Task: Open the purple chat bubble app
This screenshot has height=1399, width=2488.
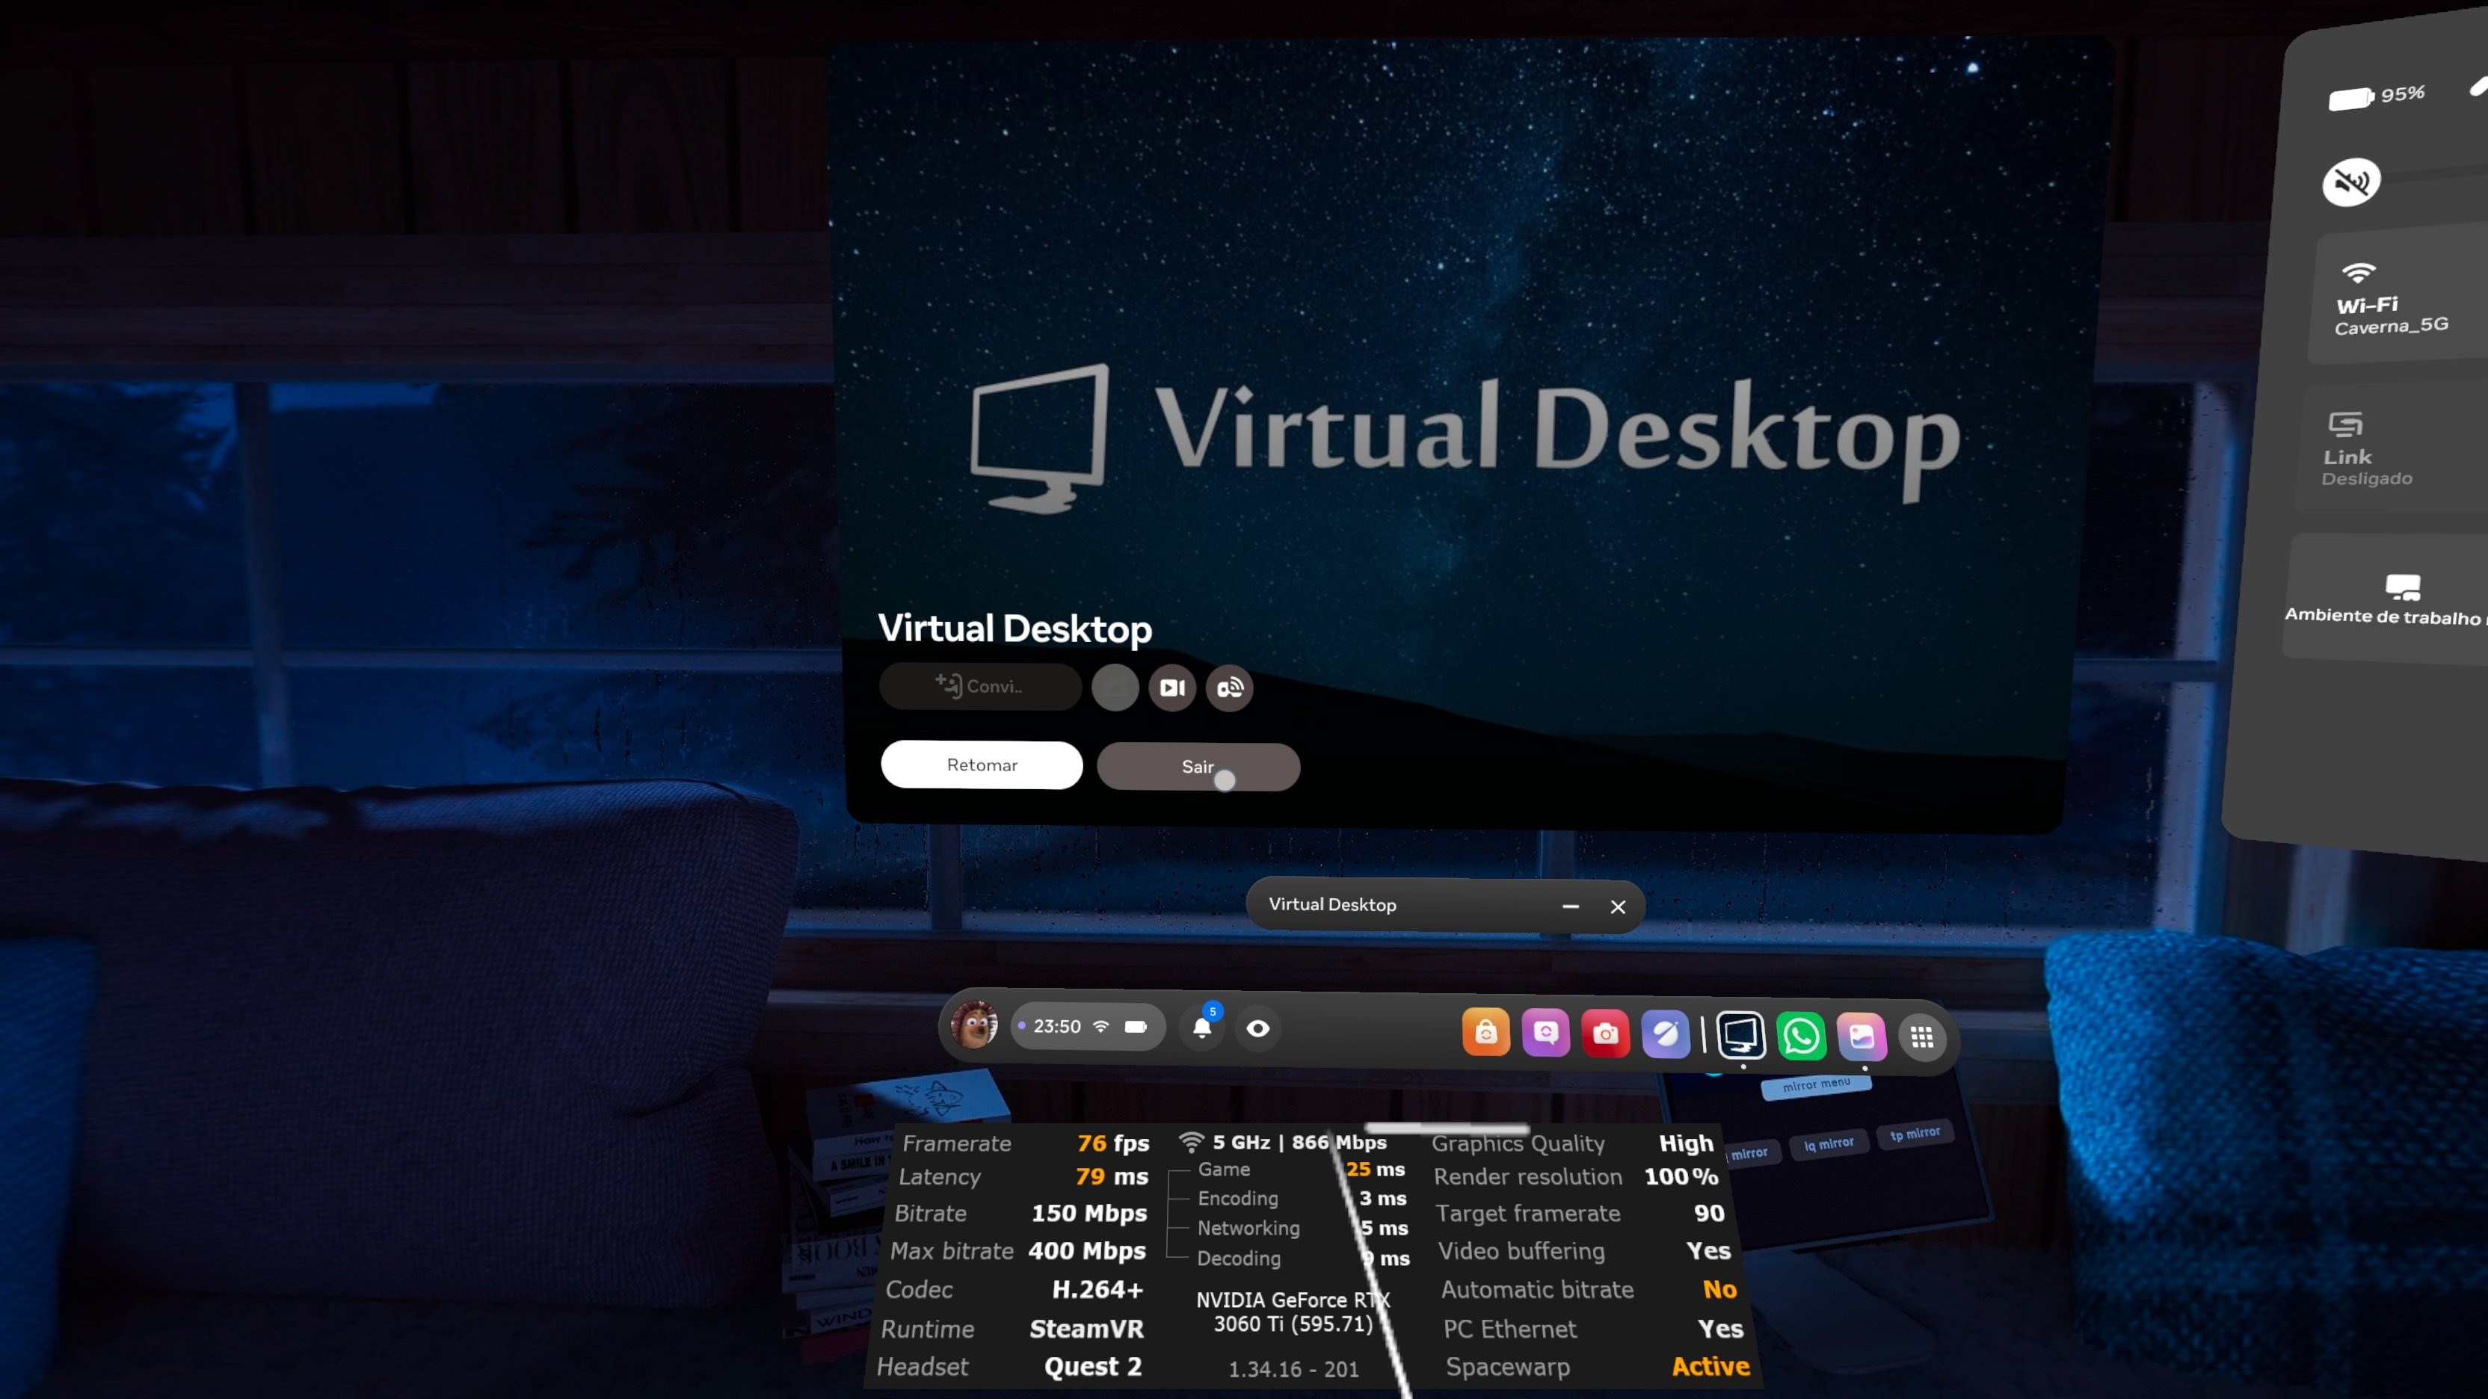Action: (x=1545, y=1034)
